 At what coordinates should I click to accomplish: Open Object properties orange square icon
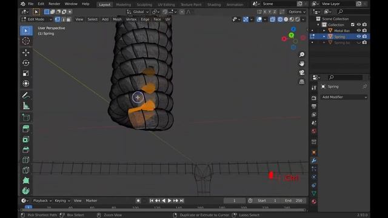(x=314, y=152)
